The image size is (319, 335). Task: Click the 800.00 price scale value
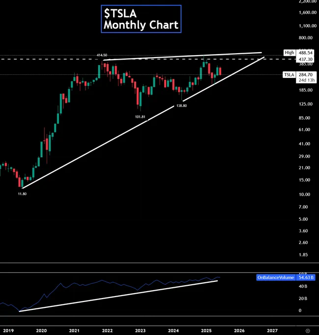pos(306,38)
